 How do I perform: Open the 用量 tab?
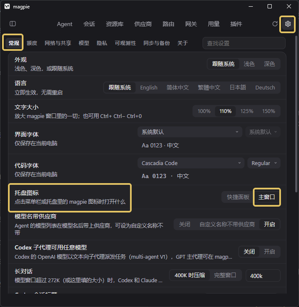coord(213,24)
